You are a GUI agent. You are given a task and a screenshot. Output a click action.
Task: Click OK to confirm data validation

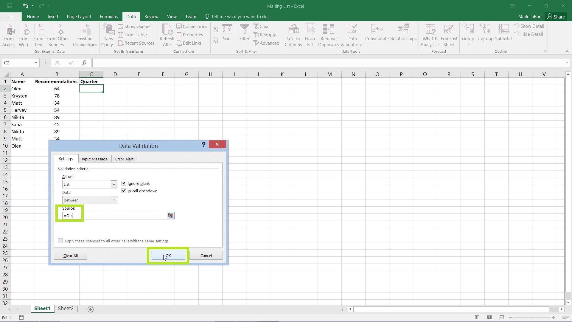(x=168, y=256)
